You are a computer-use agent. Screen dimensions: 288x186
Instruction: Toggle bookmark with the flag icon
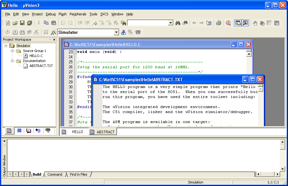point(95,23)
